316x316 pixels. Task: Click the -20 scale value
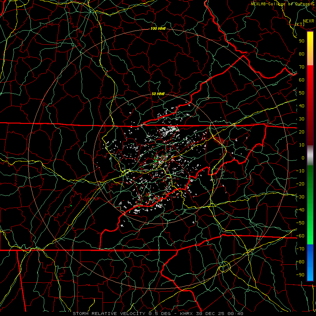coord(300,184)
